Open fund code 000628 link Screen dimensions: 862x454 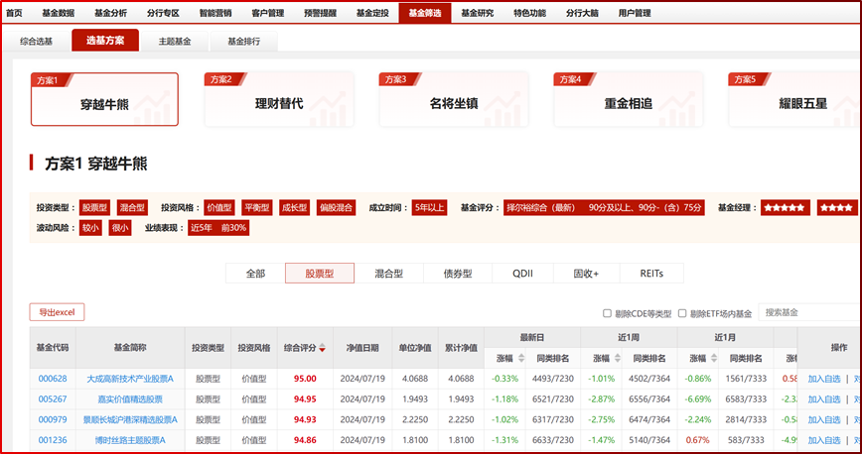point(53,379)
